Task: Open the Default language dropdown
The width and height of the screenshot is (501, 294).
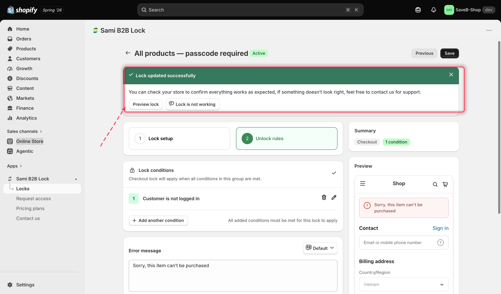Action: [x=320, y=248]
